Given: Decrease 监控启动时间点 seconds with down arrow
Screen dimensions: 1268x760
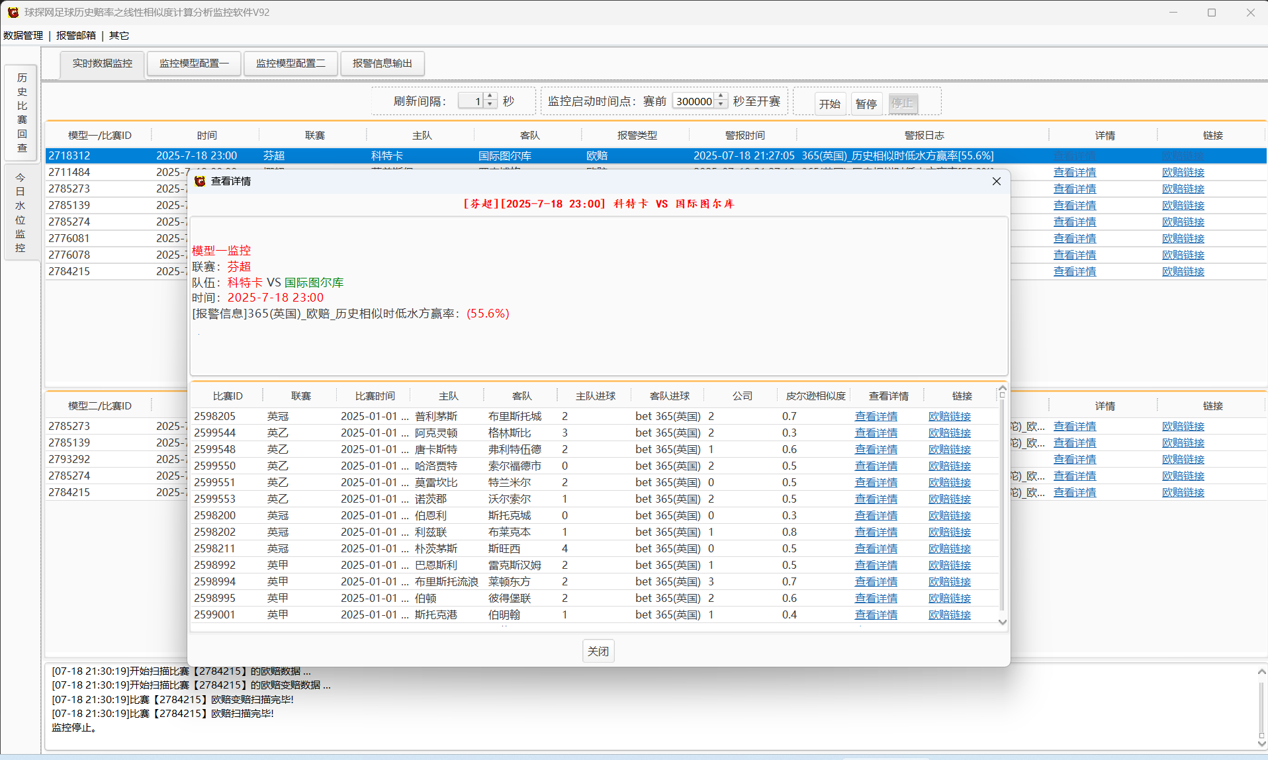Looking at the screenshot, I should [721, 105].
